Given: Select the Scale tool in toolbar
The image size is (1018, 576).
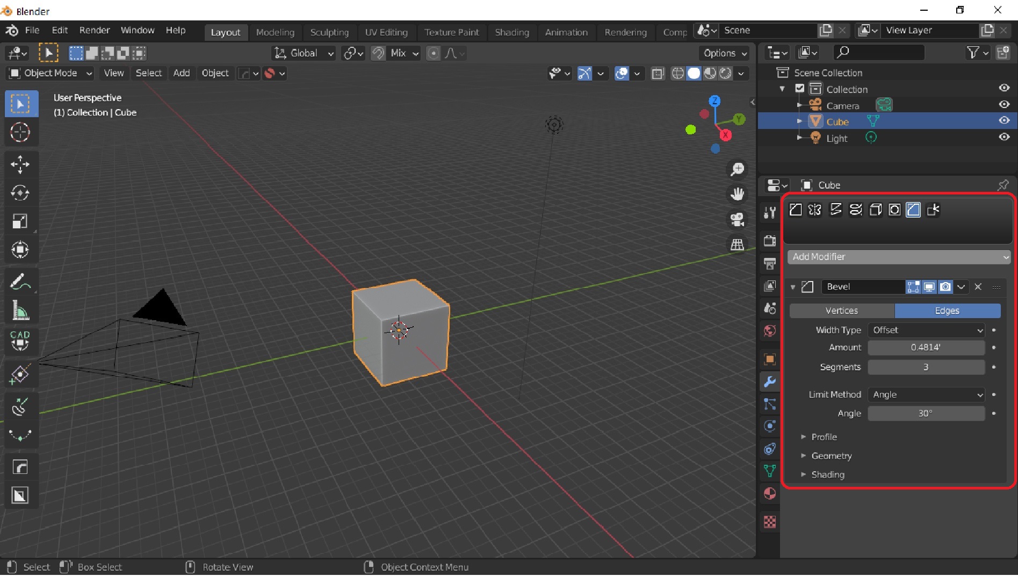Looking at the screenshot, I should pyautogui.click(x=20, y=221).
